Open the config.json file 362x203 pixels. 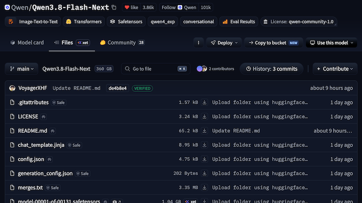tap(31, 159)
